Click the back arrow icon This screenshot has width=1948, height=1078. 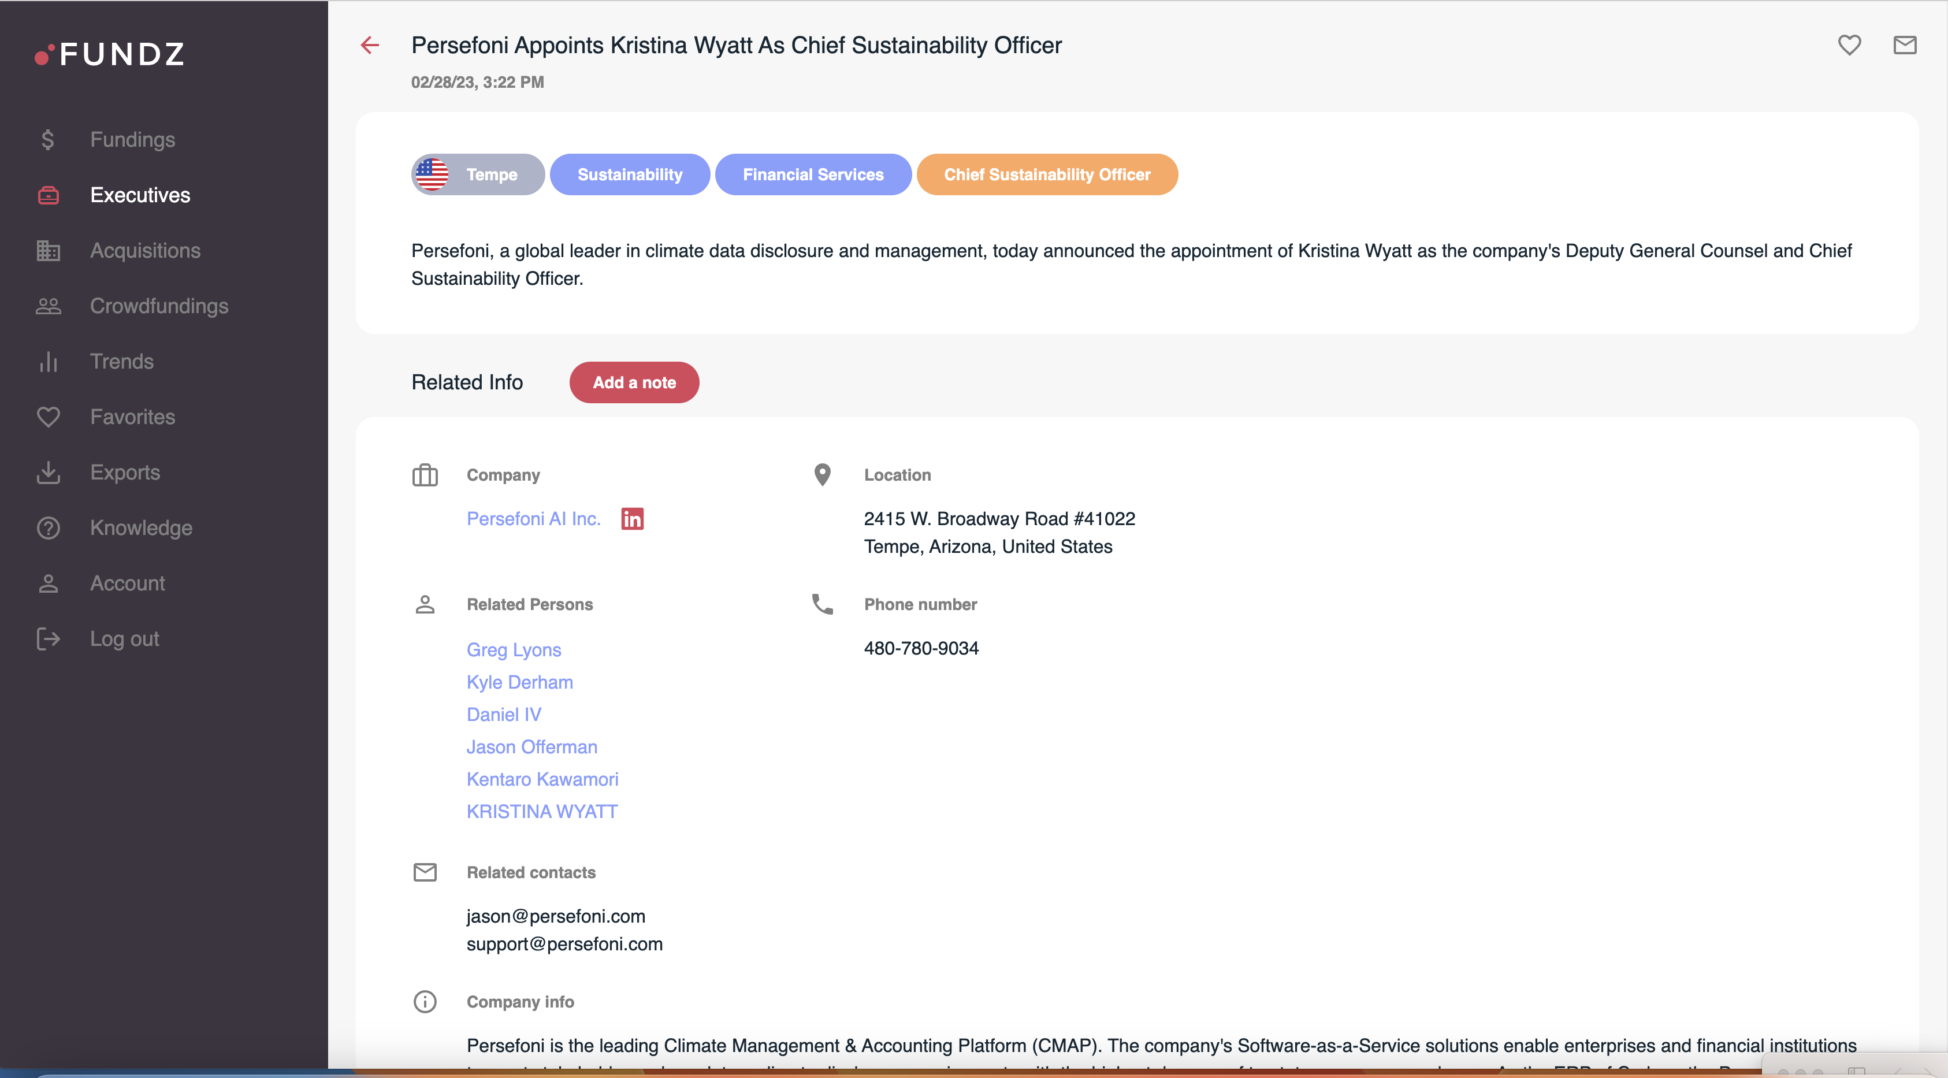click(x=370, y=46)
